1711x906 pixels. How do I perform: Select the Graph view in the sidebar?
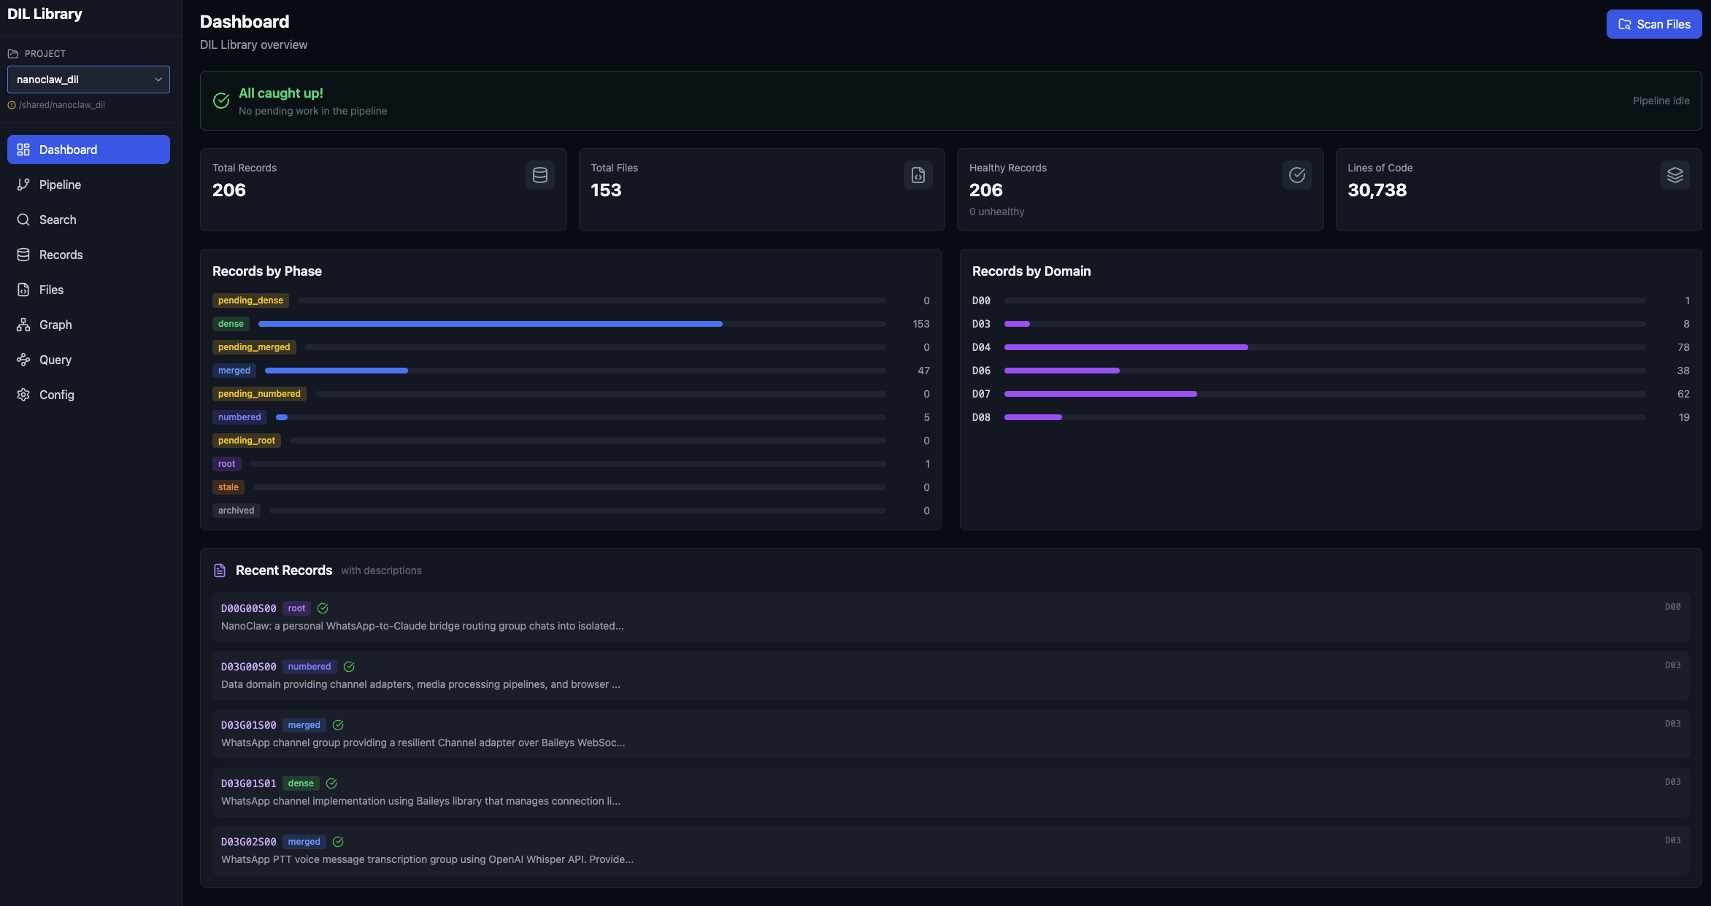pyautogui.click(x=55, y=325)
